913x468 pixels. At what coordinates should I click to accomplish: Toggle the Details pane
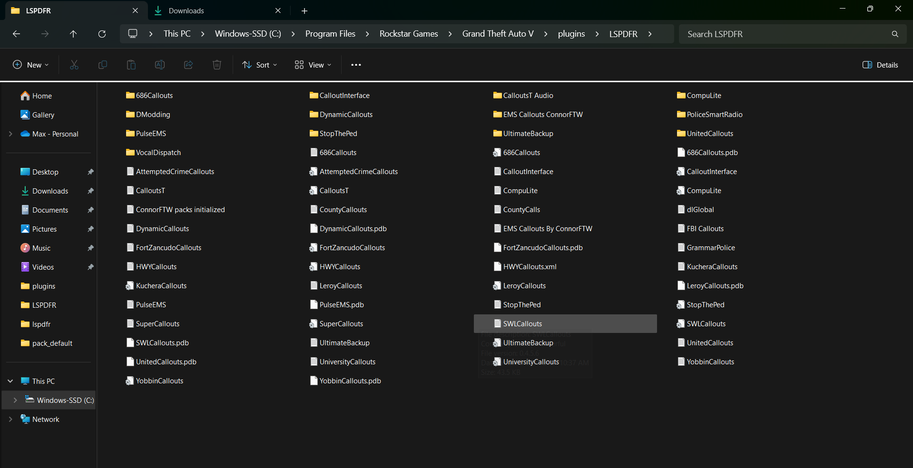point(880,65)
